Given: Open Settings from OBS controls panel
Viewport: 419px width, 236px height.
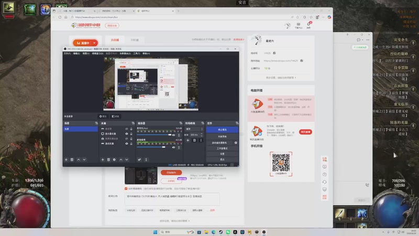Looking at the screenshot, I should (x=222, y=154).
